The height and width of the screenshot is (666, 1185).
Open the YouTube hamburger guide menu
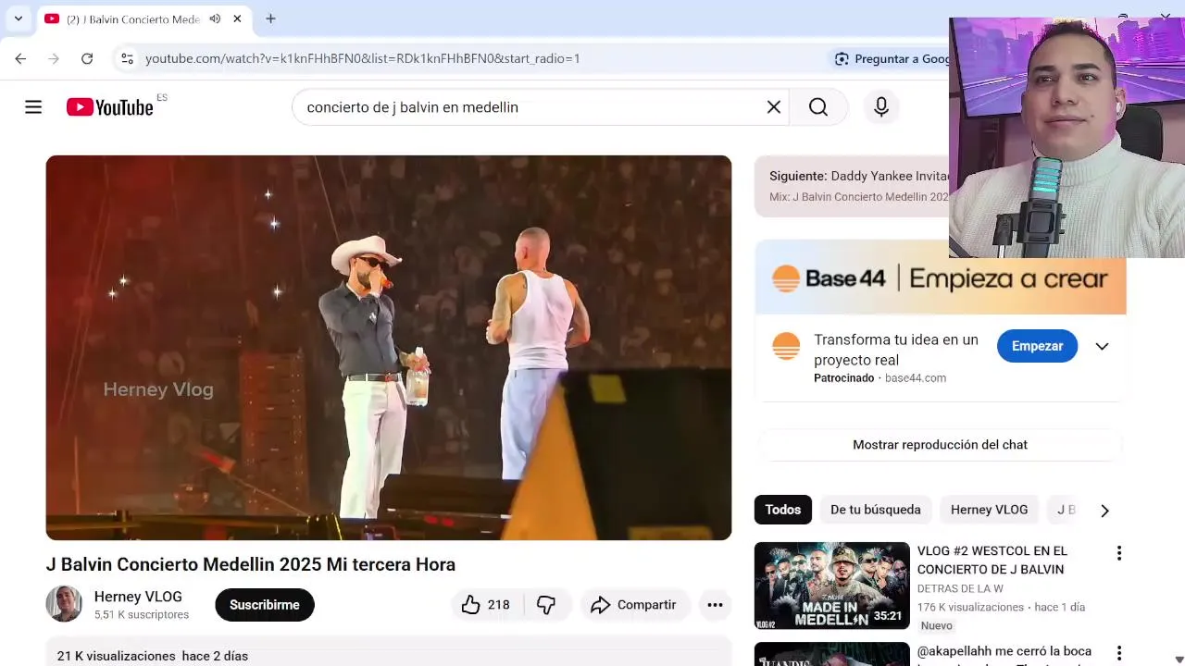(33, 107)
